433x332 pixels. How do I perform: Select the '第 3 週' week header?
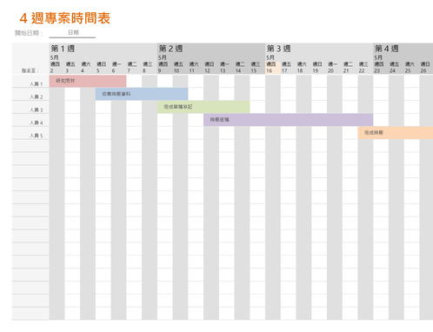(278, 49)
